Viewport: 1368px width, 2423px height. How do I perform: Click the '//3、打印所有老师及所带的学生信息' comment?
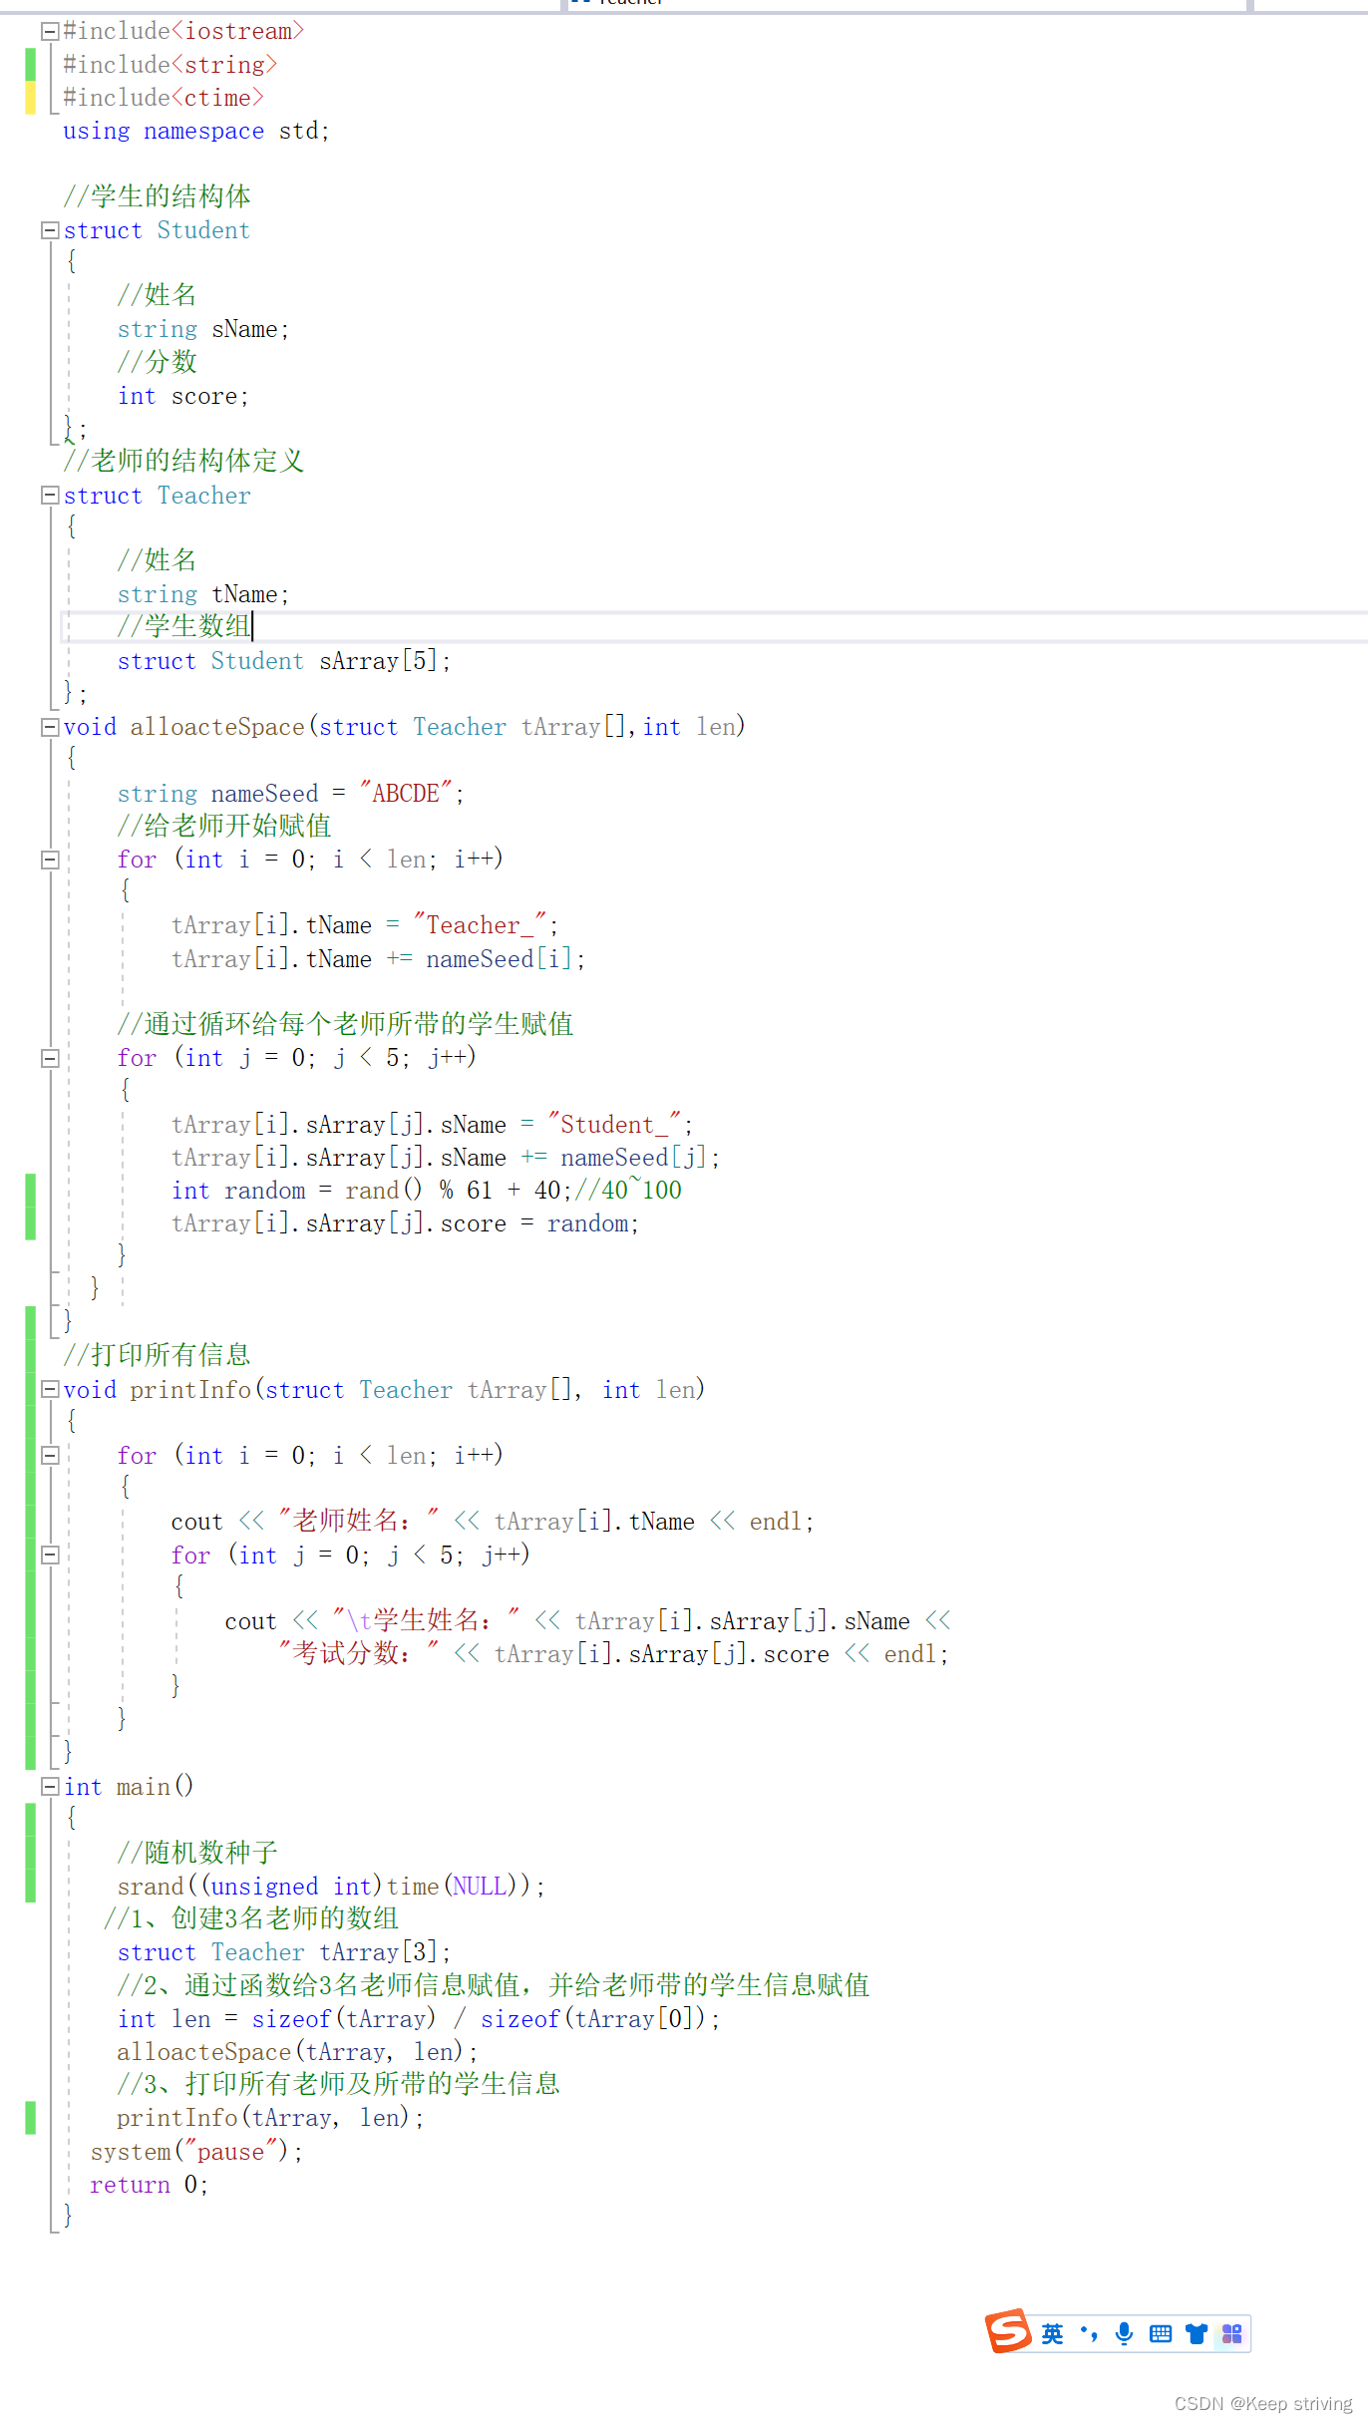click(338, 2084)
